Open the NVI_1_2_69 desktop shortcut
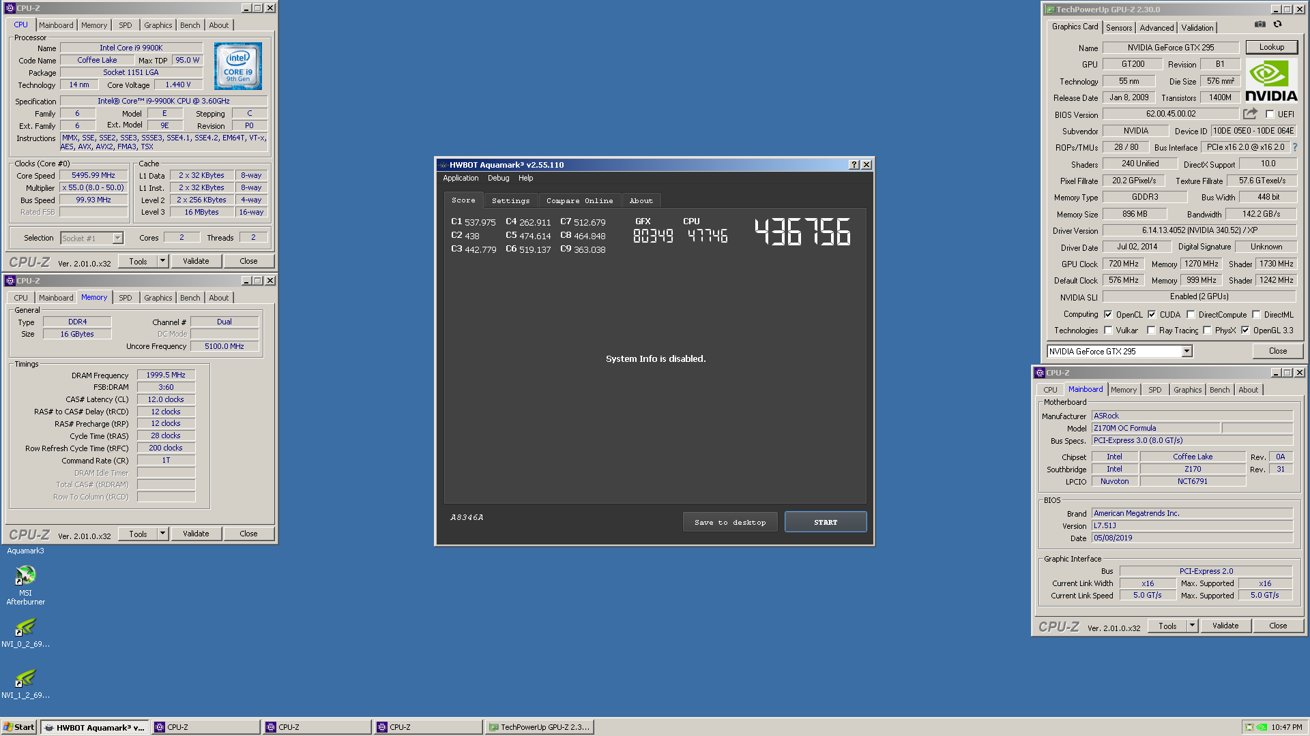The width and height of the screenshot is (1310, 736). (25, 683)
